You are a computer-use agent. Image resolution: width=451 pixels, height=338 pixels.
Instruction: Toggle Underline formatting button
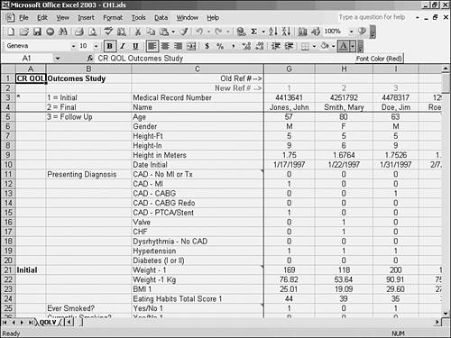pyautogui.click(x=135, y=46)
